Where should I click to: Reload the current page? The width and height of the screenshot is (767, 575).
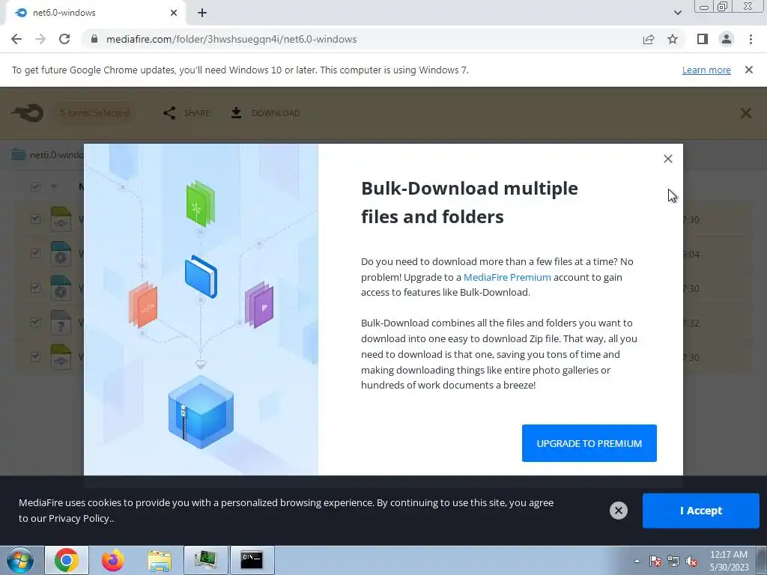[64, 39]
